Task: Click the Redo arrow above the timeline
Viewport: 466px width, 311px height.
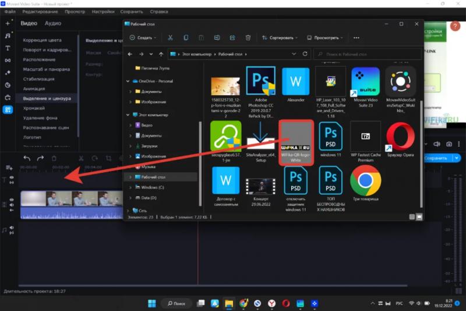Action: [x=40, y=158]
